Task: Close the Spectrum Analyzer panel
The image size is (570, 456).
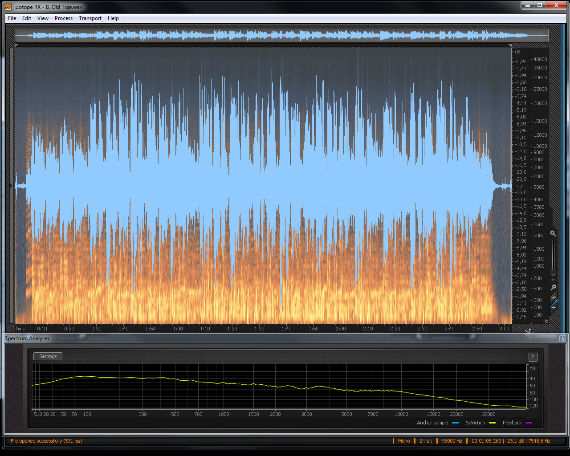Action: (x=562, y=338)
